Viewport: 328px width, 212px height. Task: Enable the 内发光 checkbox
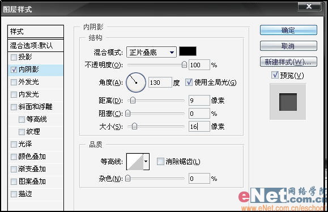(14, 94)
